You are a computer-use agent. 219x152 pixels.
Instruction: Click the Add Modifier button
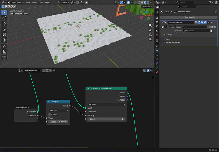click(189, 17)
